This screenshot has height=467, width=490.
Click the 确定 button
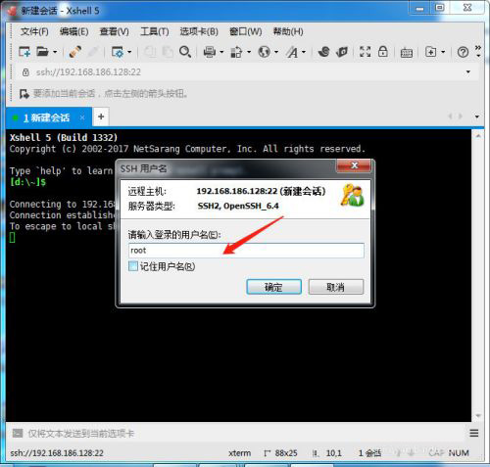[273, 287]
